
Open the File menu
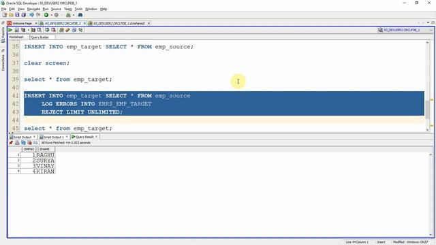pos(3,9)
